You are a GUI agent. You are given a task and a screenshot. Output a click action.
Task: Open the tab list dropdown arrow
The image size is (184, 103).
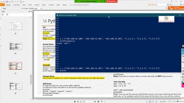pyautogui.click(x=167, y=8)
